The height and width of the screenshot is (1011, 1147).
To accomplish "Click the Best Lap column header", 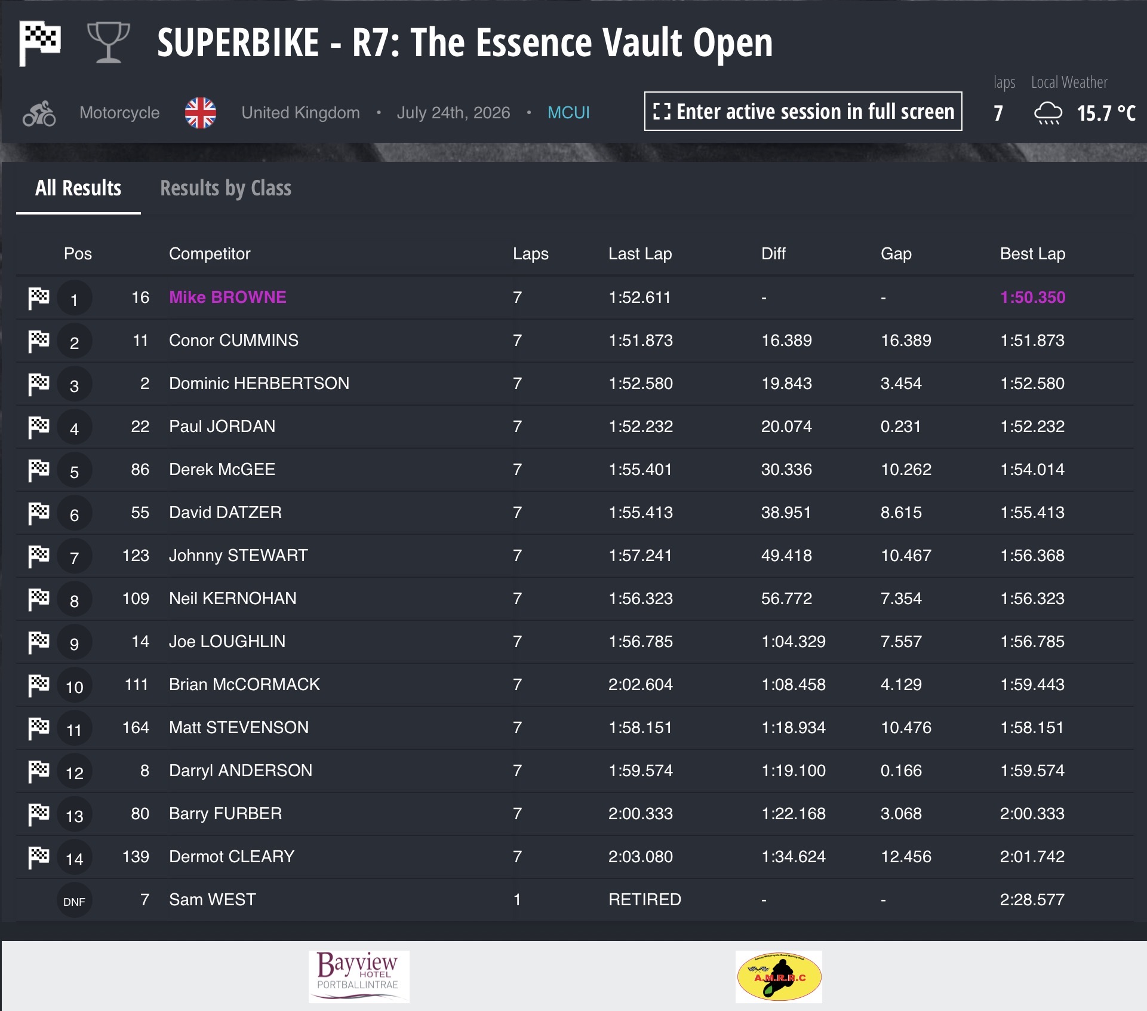I will point(1032,254).
